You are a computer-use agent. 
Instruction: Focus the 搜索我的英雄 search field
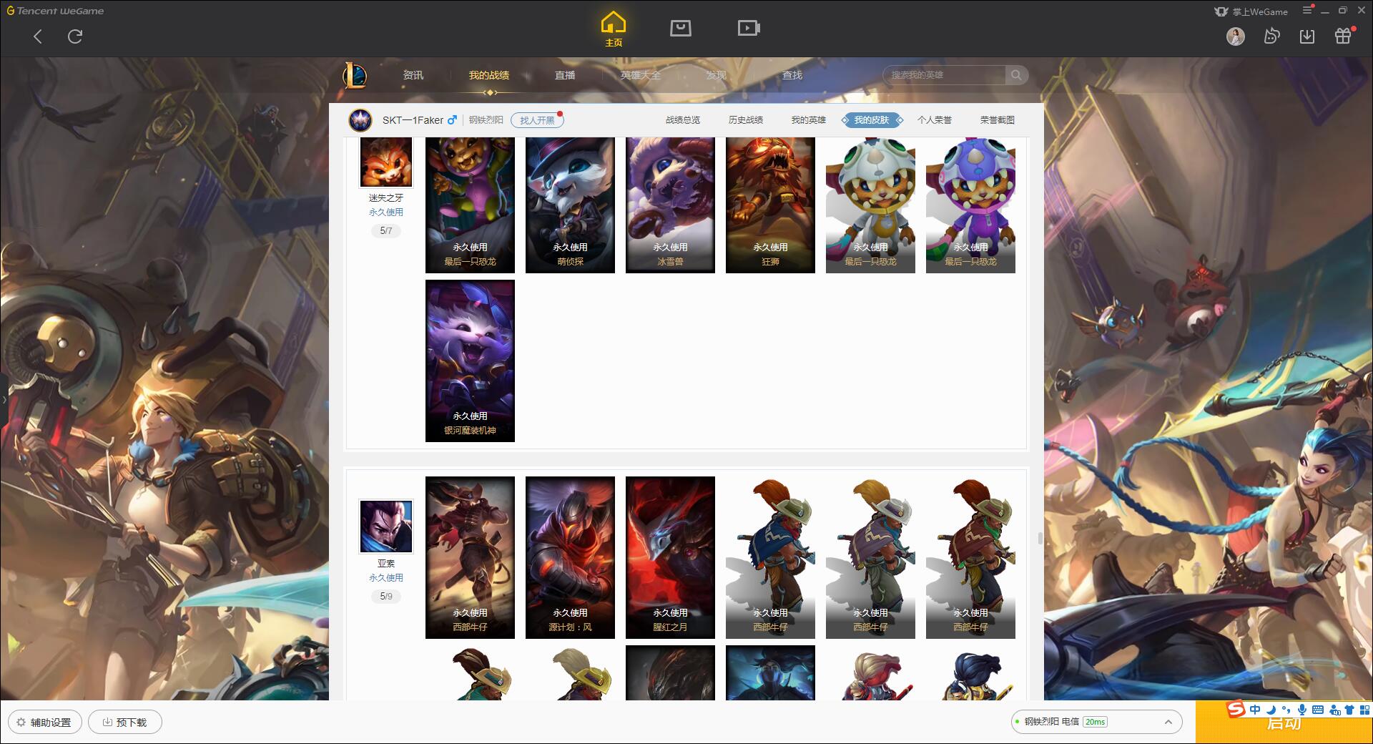click(945, 75)
